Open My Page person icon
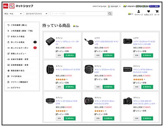The image size is (164, 127). coord(139,11)
